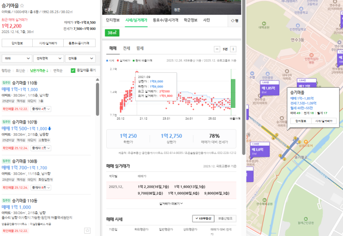The width and height of the screenshot is (343, 236).
Task: Sort listings by 낮은가격순
Action: tap(39, 71)
